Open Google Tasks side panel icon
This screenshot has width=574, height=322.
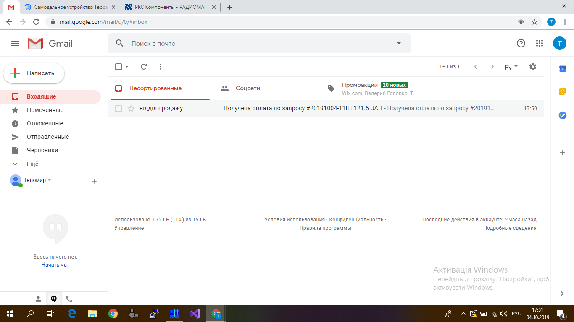pos(563,115)
